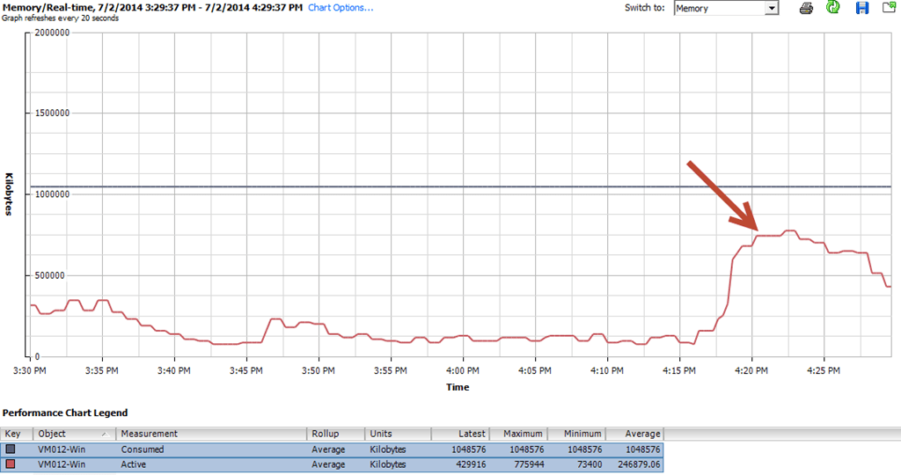Sort by the Rollup column header
The width and height of the screenshot is (901, 475).
[x=335, y=434]
